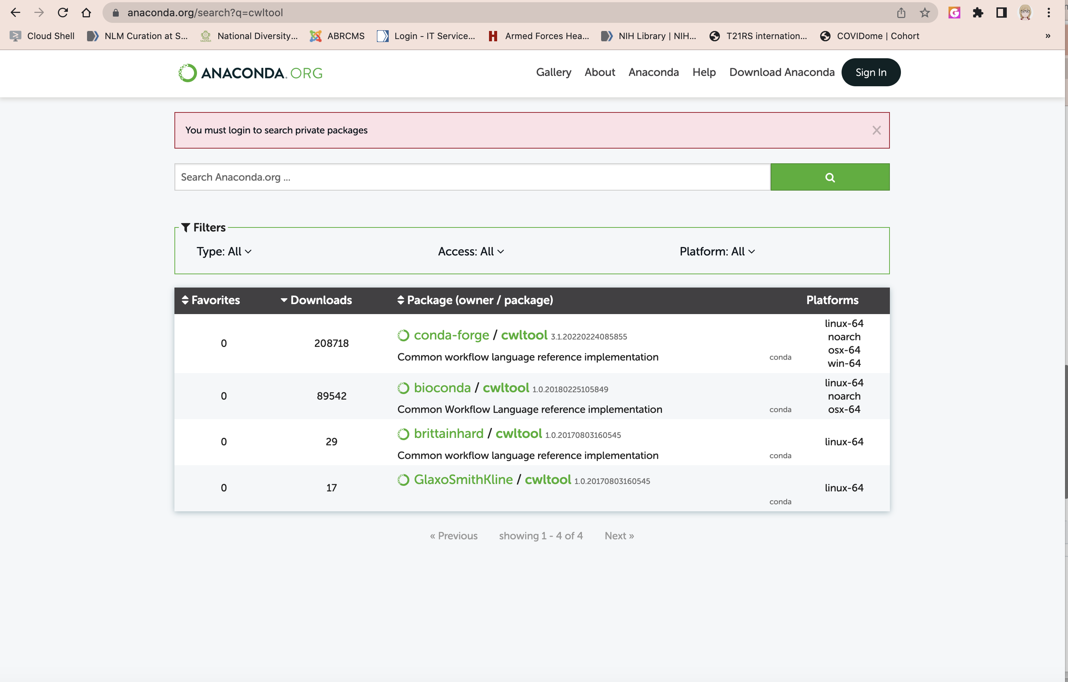Bookmark this page with the star icon
Image resolution: width=1068 pixels, height=682 pixels.
coord(924,13)
